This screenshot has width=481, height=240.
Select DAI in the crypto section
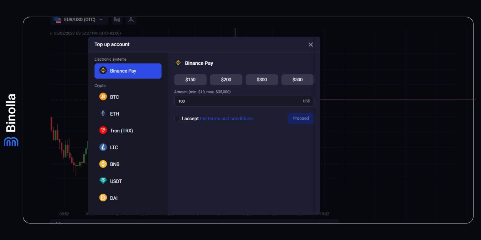[x=113, y=197]
